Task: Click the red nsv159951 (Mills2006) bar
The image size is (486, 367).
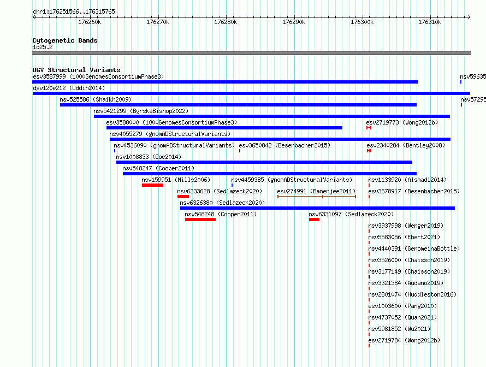Action: pos(152,185)
